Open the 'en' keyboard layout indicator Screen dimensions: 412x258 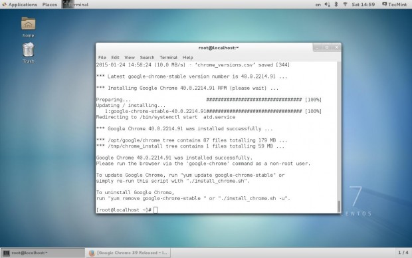click(x=318, y=5)
